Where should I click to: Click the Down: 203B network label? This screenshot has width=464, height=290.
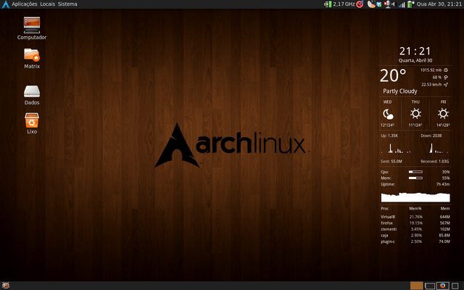pyautogui.click(x=431, y=136)
